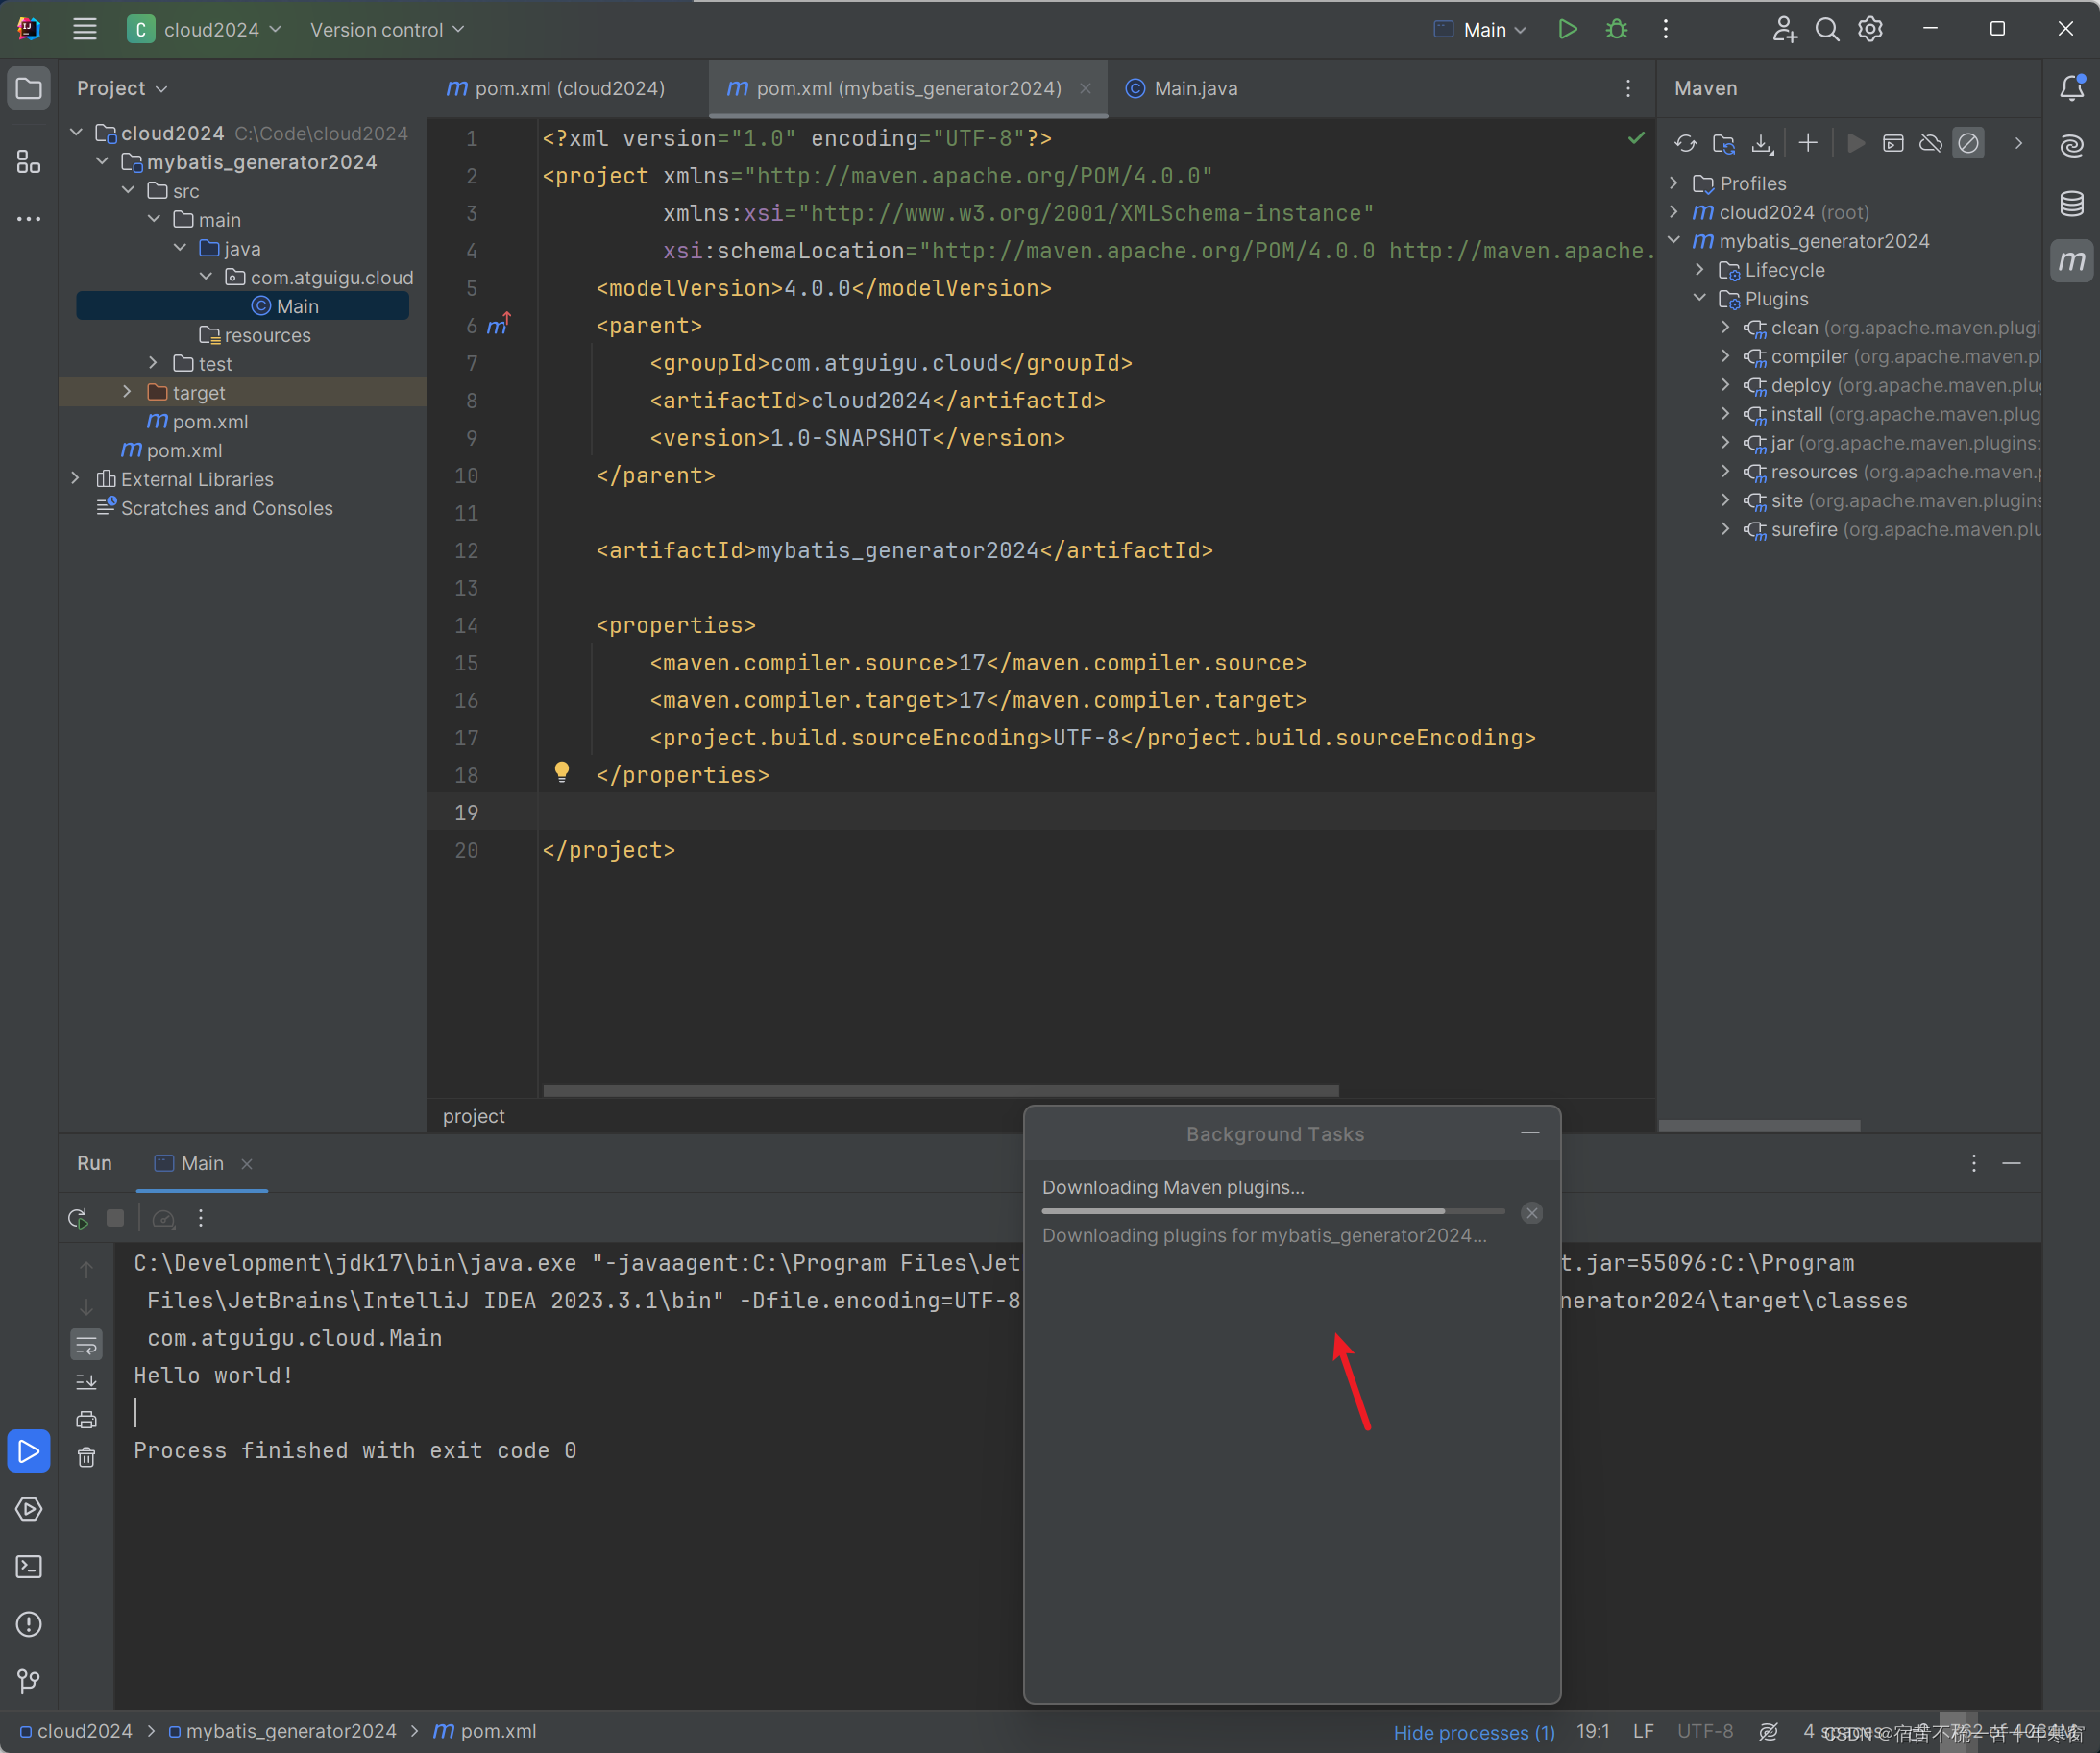Open the Problems tool window

tap(29, 1625)
